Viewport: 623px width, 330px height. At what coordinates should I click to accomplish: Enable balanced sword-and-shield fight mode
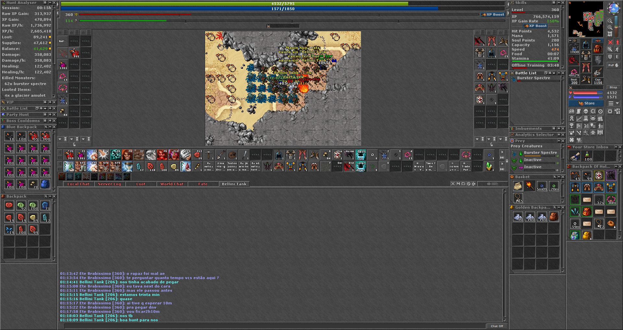point(610,49)
